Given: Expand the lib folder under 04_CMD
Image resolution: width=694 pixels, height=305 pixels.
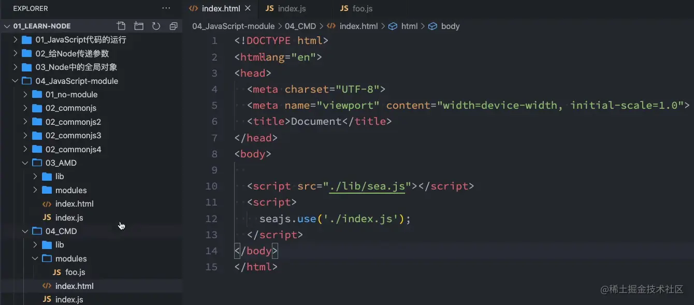Looking at the screenshot, I should 35,245.
